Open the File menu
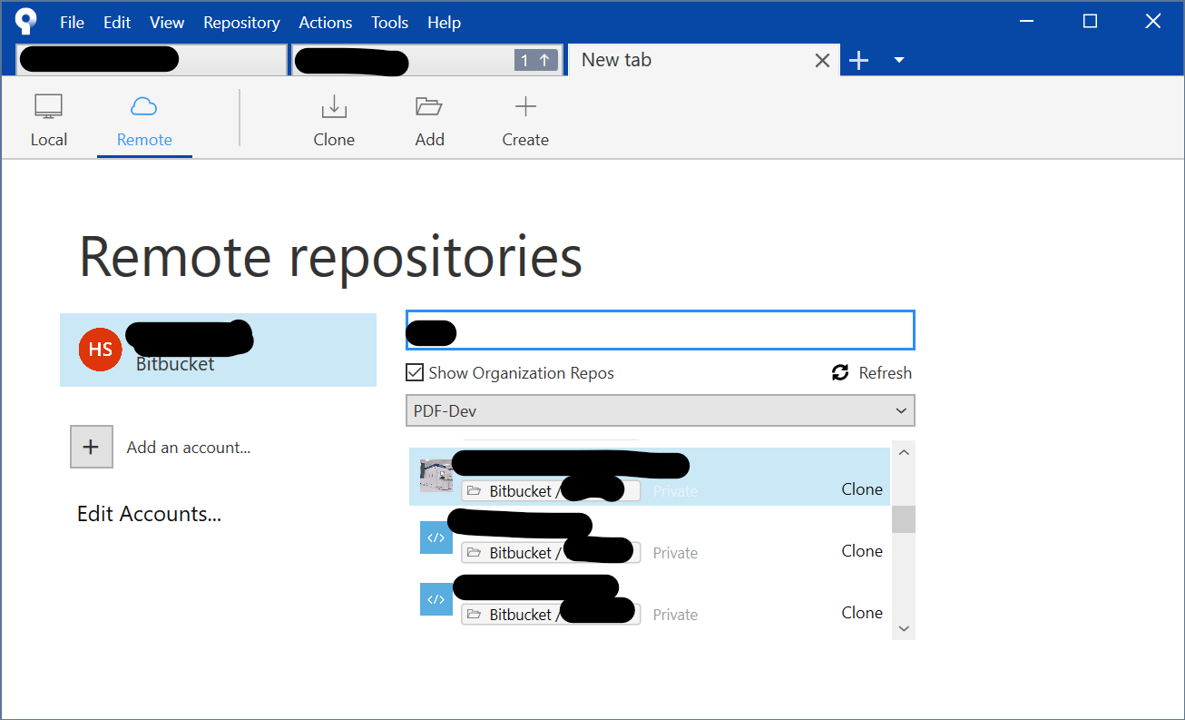 coord(72,23)
